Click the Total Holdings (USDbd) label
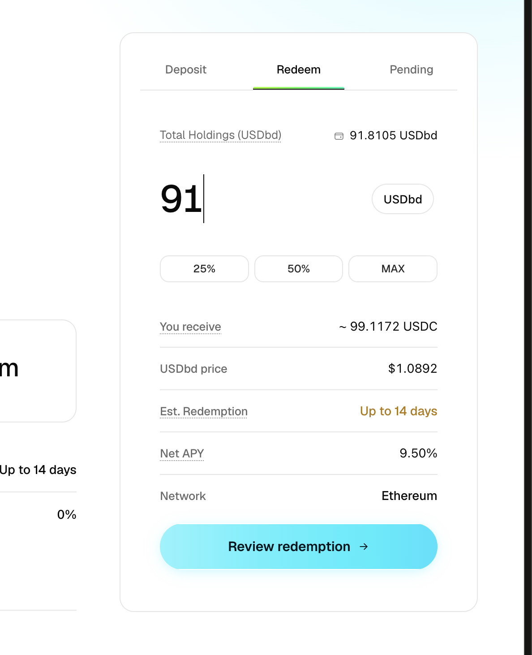Image resolution: width=532 pixels, height=655 pixels. tap(221, 135)
